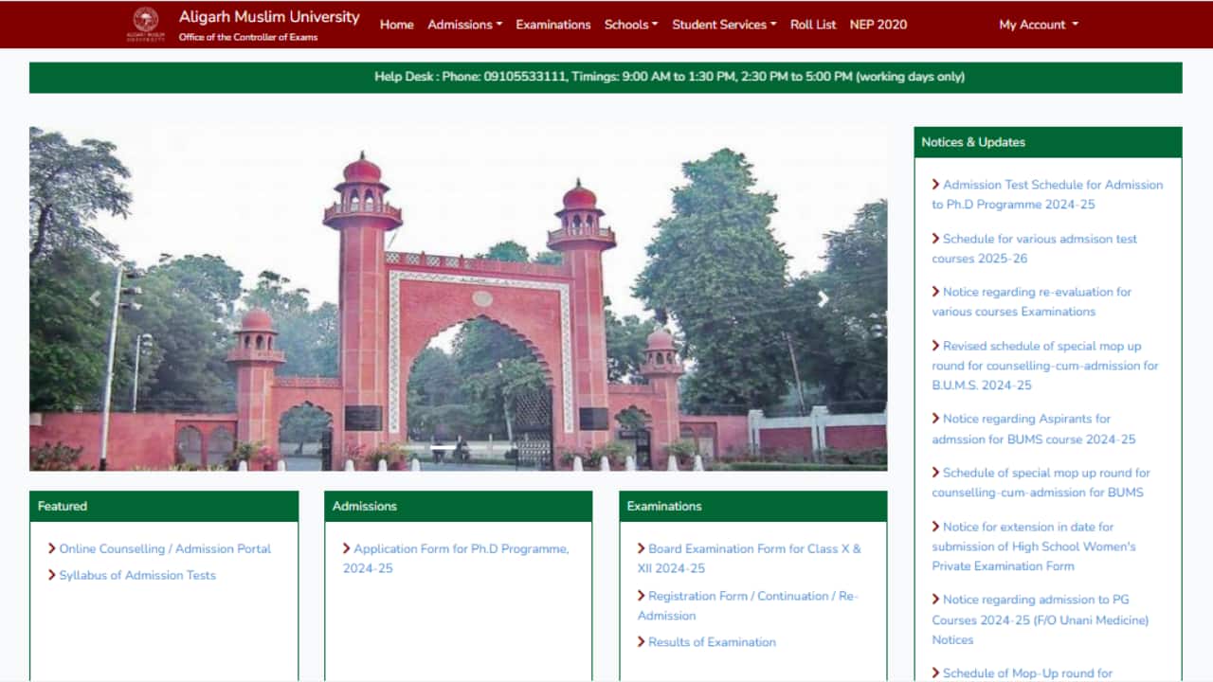1213x682 pixels.
Task: Open Online Counselling / Admission Portal link
Action: 165,548
